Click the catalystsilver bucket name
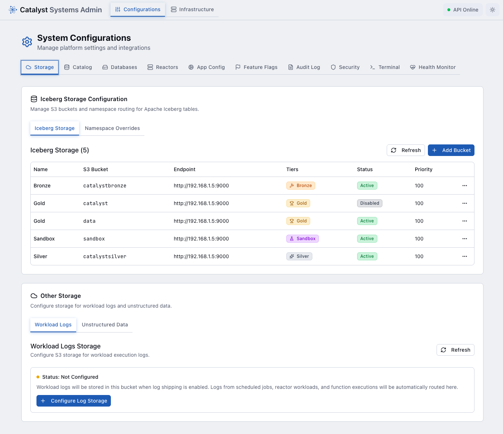The image size is (503, 434). 105,256
